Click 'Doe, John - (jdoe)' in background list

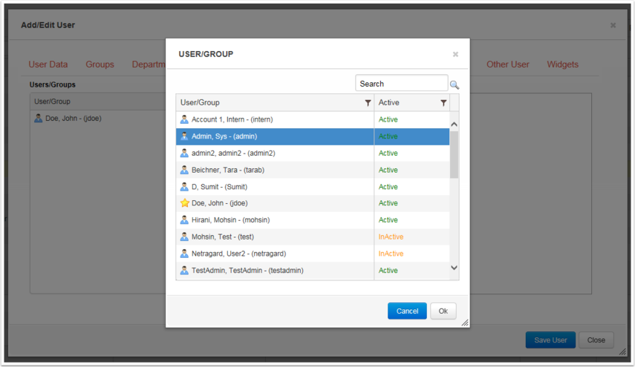74,118
